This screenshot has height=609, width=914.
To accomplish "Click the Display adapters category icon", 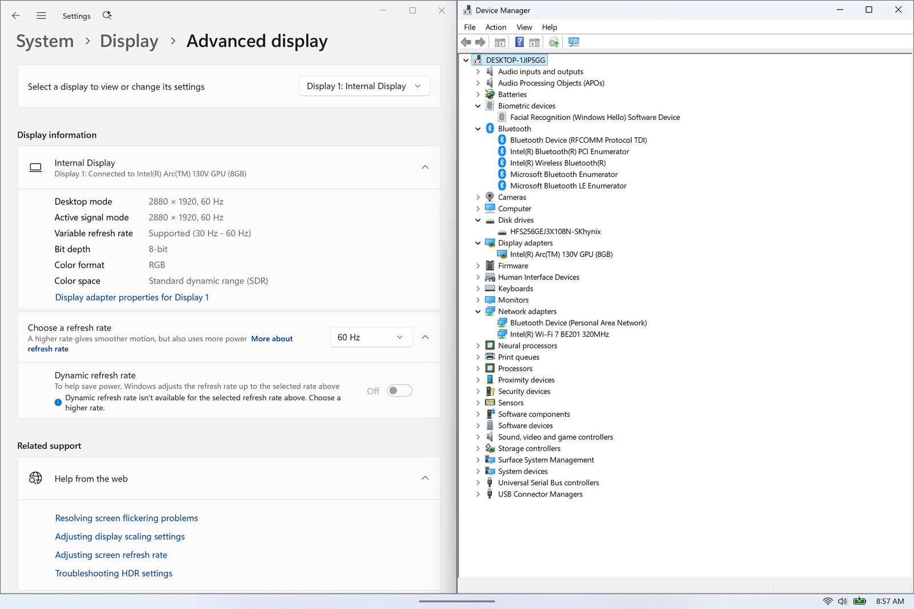I will pos(490,243).
